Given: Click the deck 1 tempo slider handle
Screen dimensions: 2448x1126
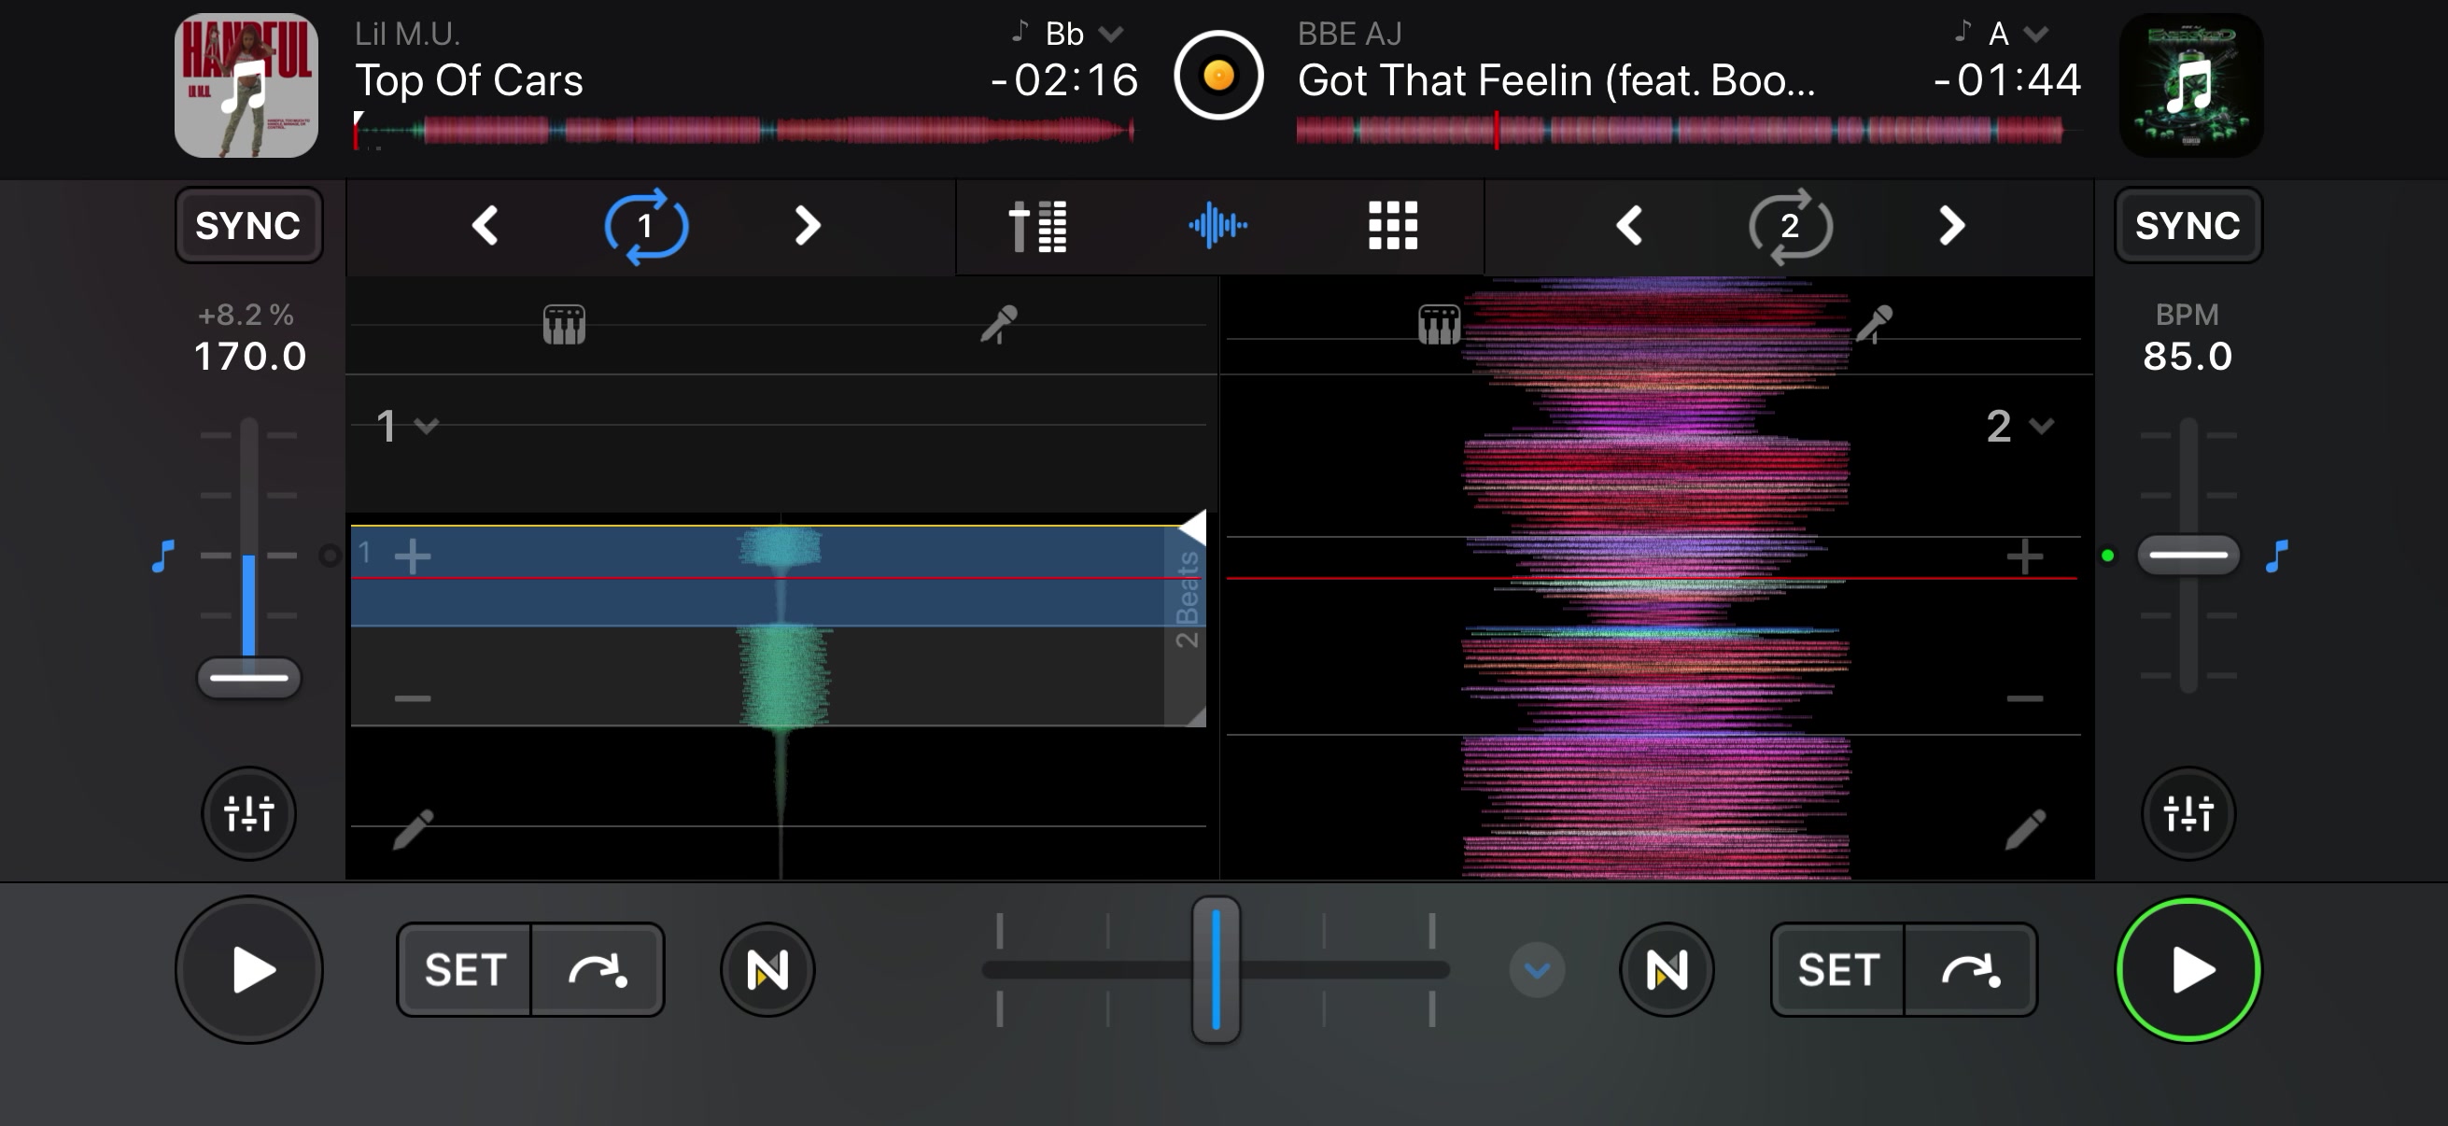Looking at the screenshot, I should click(249, 678).
